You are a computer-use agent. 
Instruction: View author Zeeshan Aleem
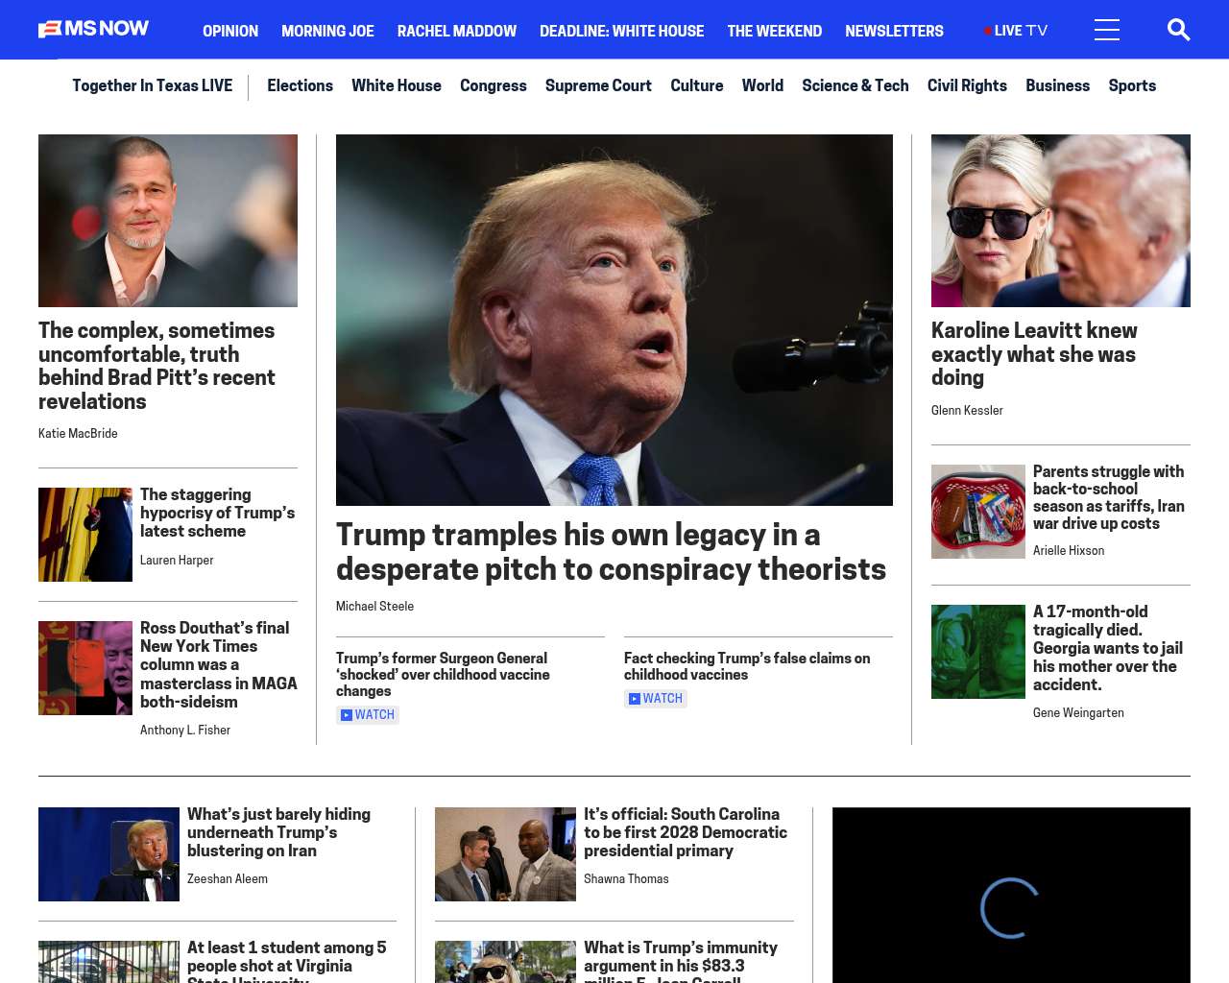(x=228, y=879)
